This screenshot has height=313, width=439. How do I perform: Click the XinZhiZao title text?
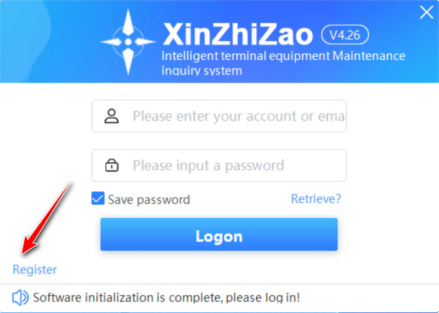click(238, 34)
